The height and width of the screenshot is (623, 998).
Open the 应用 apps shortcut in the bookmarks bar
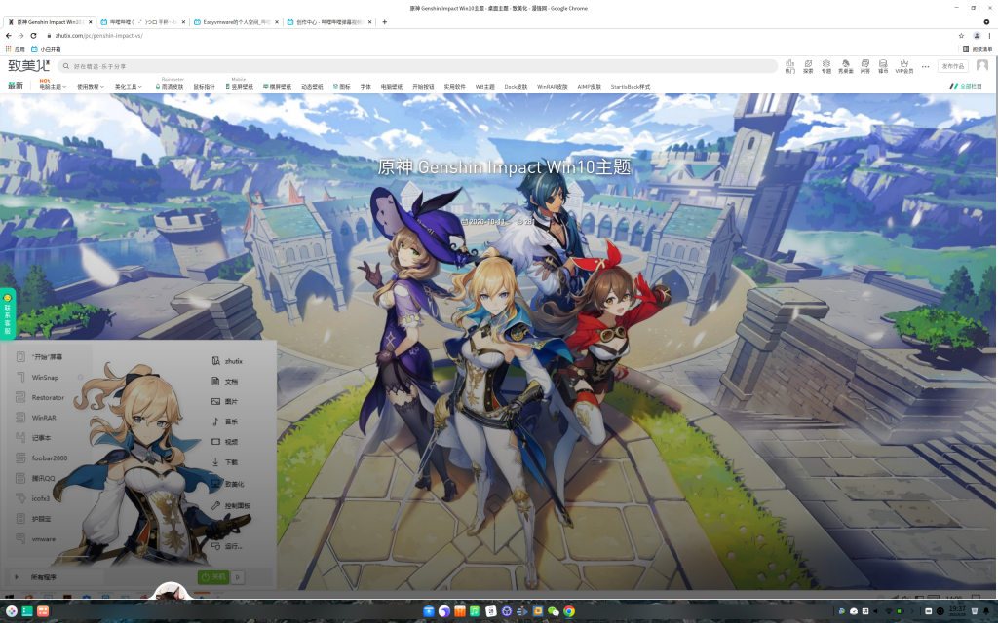tap(16, 49)
